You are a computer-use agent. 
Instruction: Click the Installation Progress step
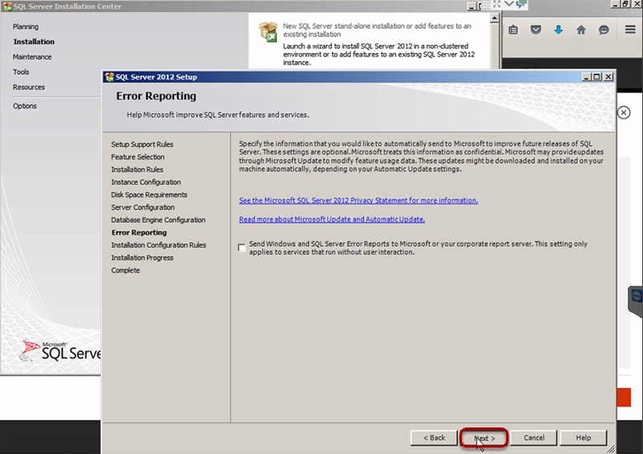(x=142, y=257)
